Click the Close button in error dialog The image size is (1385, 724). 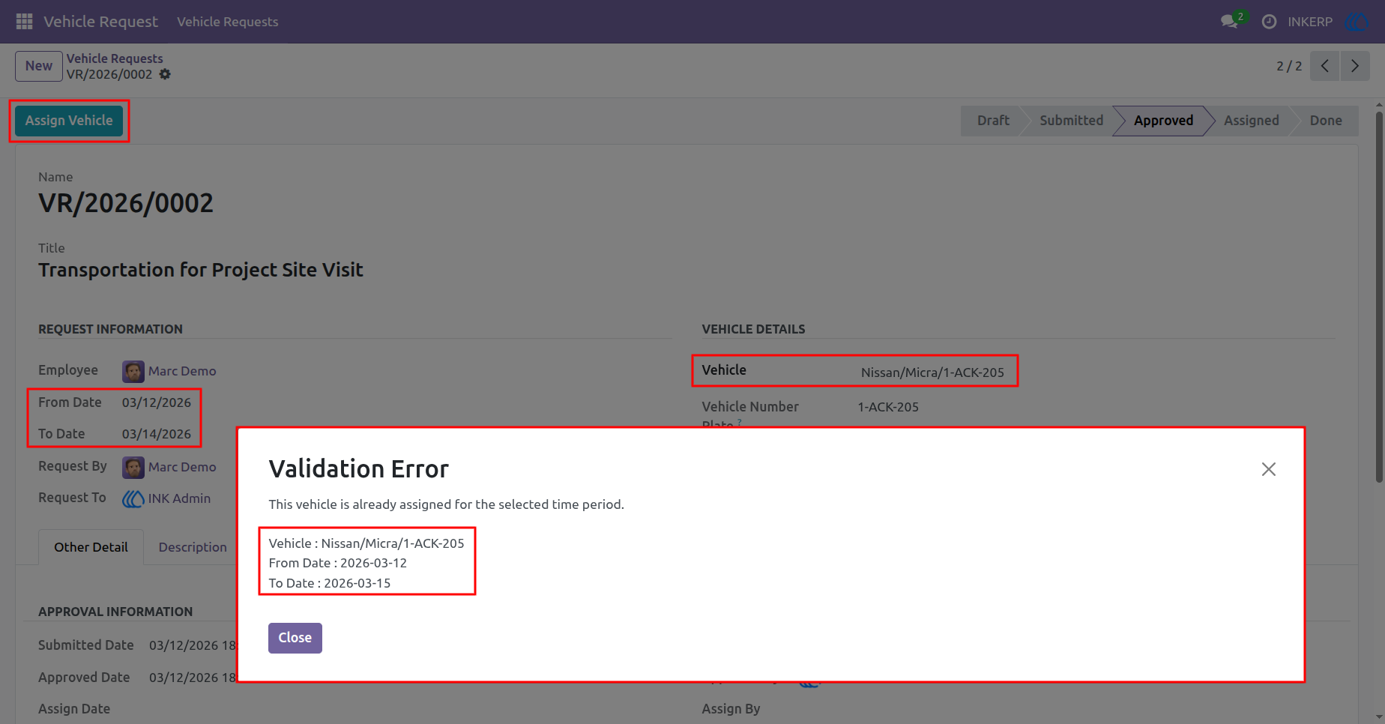pos(295,638)
